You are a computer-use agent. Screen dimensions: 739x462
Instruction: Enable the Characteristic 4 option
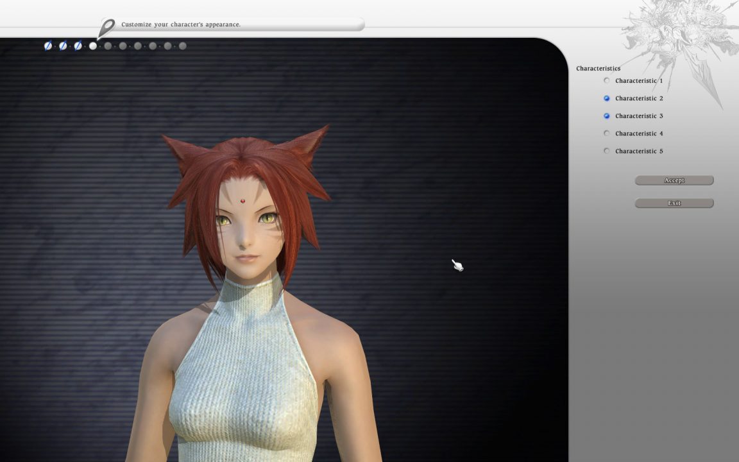tap(607, 133)
